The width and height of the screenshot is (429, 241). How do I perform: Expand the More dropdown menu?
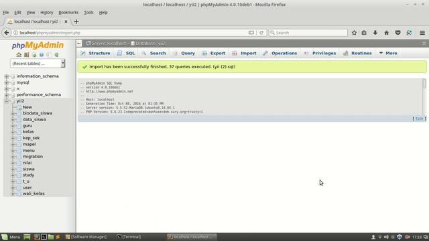point(388,54)
